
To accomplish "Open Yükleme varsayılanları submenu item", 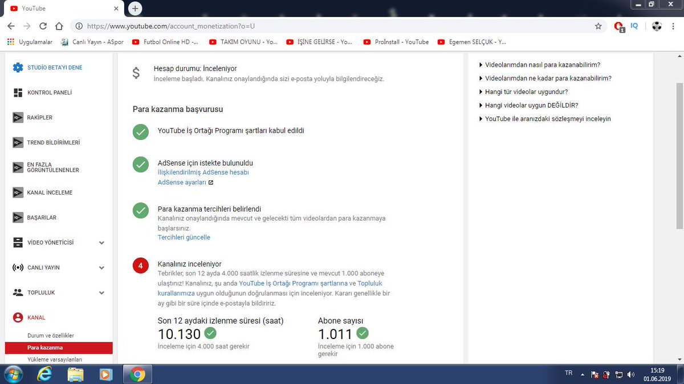I will click(x=55, y=360).
